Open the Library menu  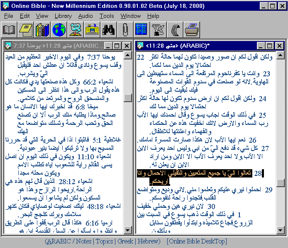[x=63, y=16]
